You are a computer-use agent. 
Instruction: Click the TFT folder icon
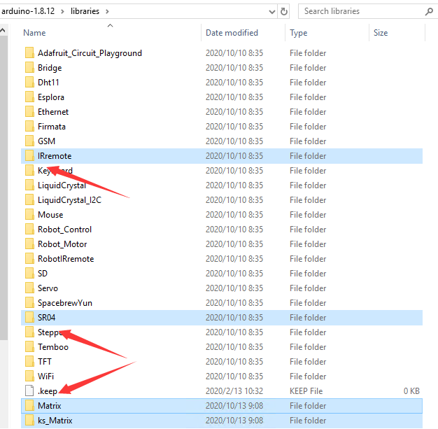click(x=29, y=361)
